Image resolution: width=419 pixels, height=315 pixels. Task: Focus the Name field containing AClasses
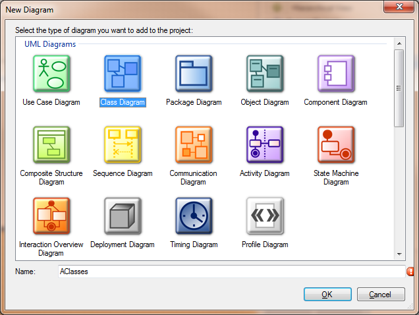coord(232,272)
